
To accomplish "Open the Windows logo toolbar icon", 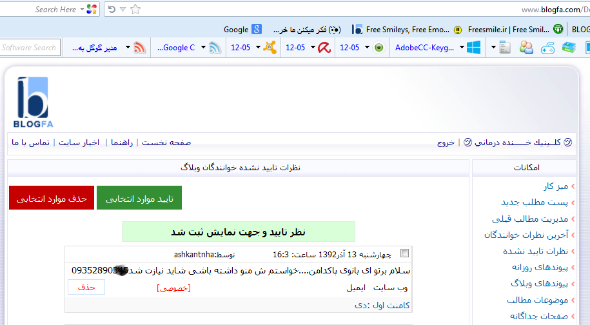I will [x=474, y=47].
